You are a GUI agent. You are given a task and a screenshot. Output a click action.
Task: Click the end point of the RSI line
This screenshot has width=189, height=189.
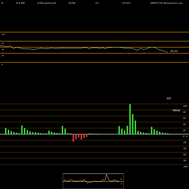(x=167, y=52)
